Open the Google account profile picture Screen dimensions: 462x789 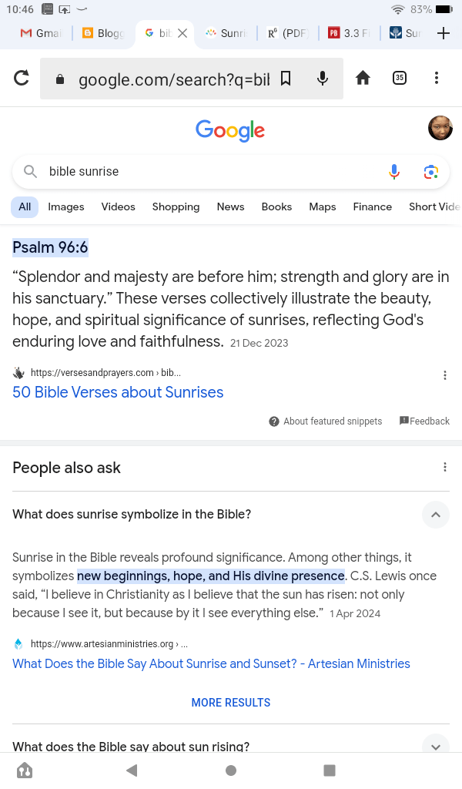coord(440,128)
